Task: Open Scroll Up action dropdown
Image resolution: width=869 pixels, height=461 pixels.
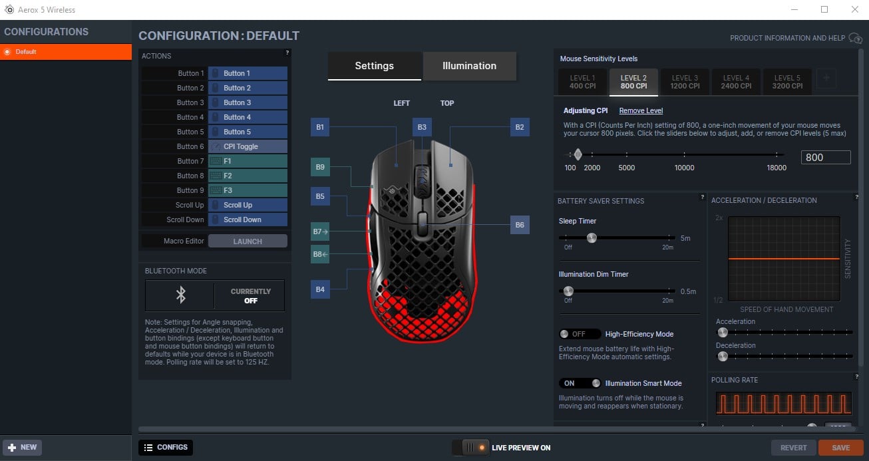Action: 248,205
